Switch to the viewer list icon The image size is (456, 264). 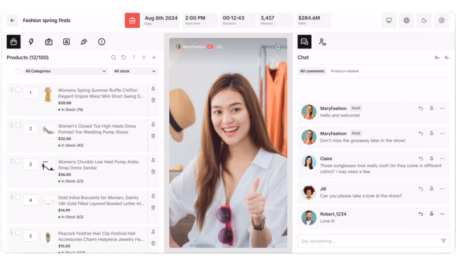click(322, 41)
